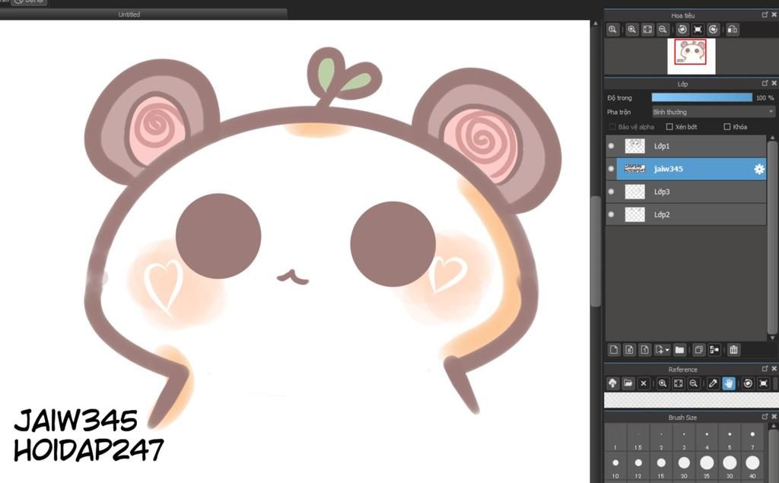Create a new 8-bit layer
This screenshot has width=779, height=483.
pos(629,350)
